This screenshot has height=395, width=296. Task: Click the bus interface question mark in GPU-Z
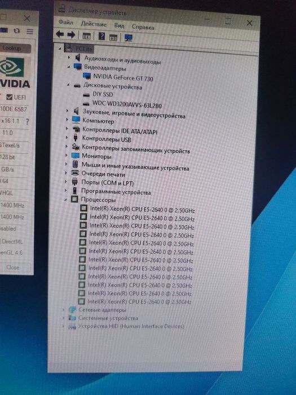point(27,121)
